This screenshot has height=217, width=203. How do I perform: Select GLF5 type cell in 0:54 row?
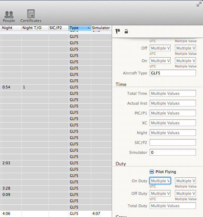click(x=80, y=87)
